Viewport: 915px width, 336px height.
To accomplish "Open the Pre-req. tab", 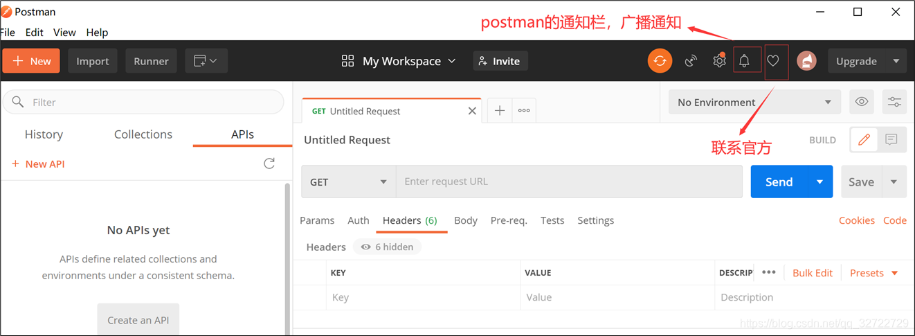I will pyautogui.click(x=509, y=220).
